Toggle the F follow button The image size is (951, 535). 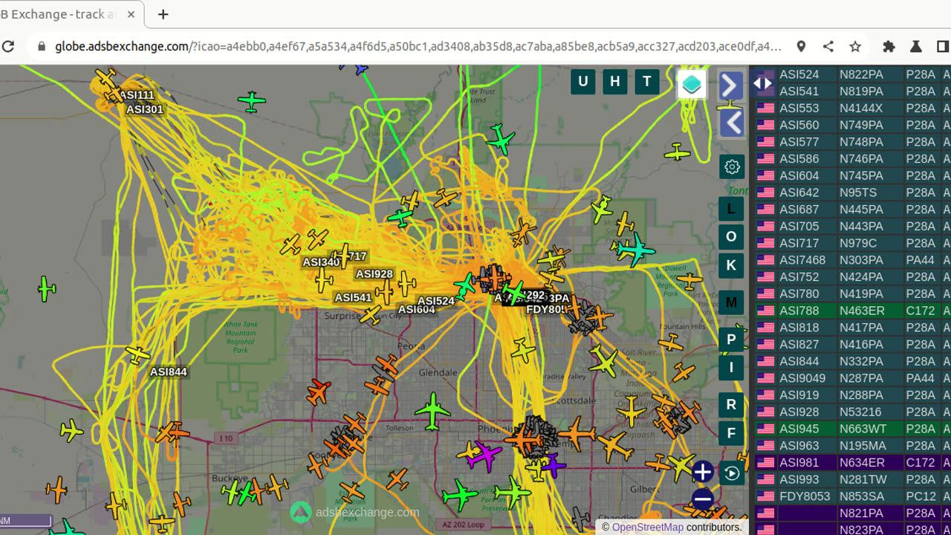732,433
